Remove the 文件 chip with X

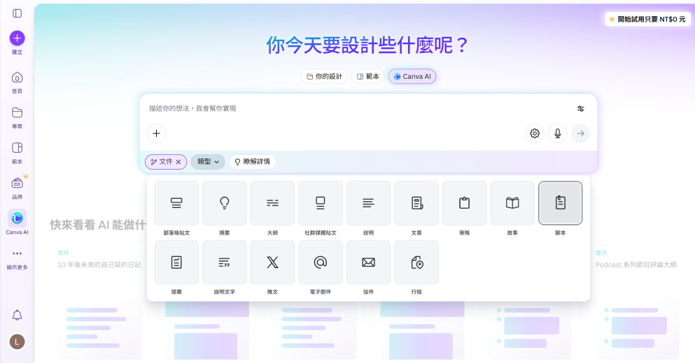[x=178, y=162]
